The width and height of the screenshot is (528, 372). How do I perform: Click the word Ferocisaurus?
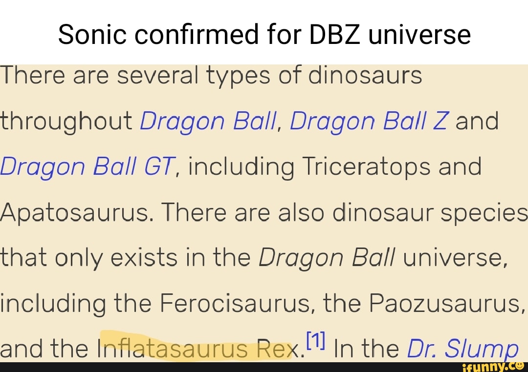coord(235,303)
